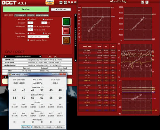The image size is (160, 130).
Task: Click the 4710.0 MHz current CPU value
Action: tap(26, 71)
